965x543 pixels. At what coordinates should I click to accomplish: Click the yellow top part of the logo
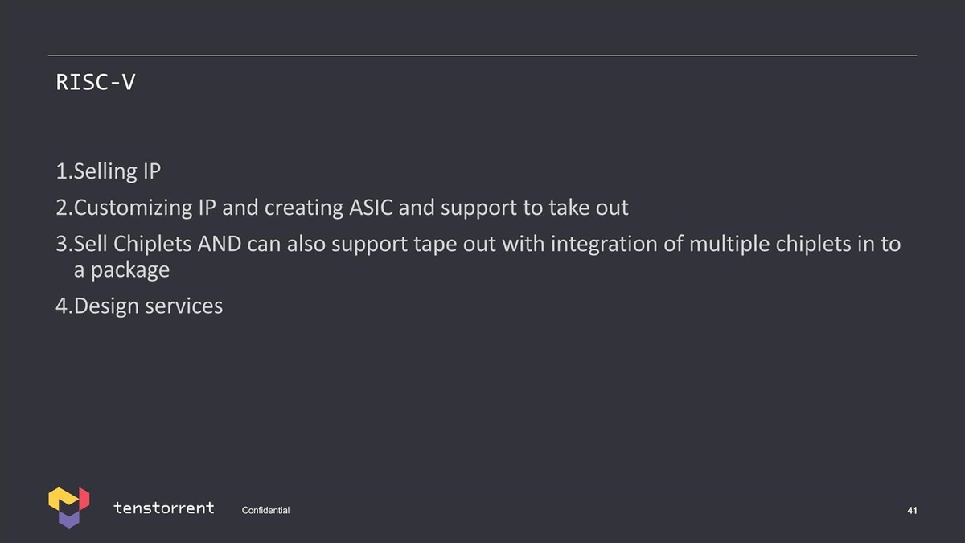coord(69,496)
